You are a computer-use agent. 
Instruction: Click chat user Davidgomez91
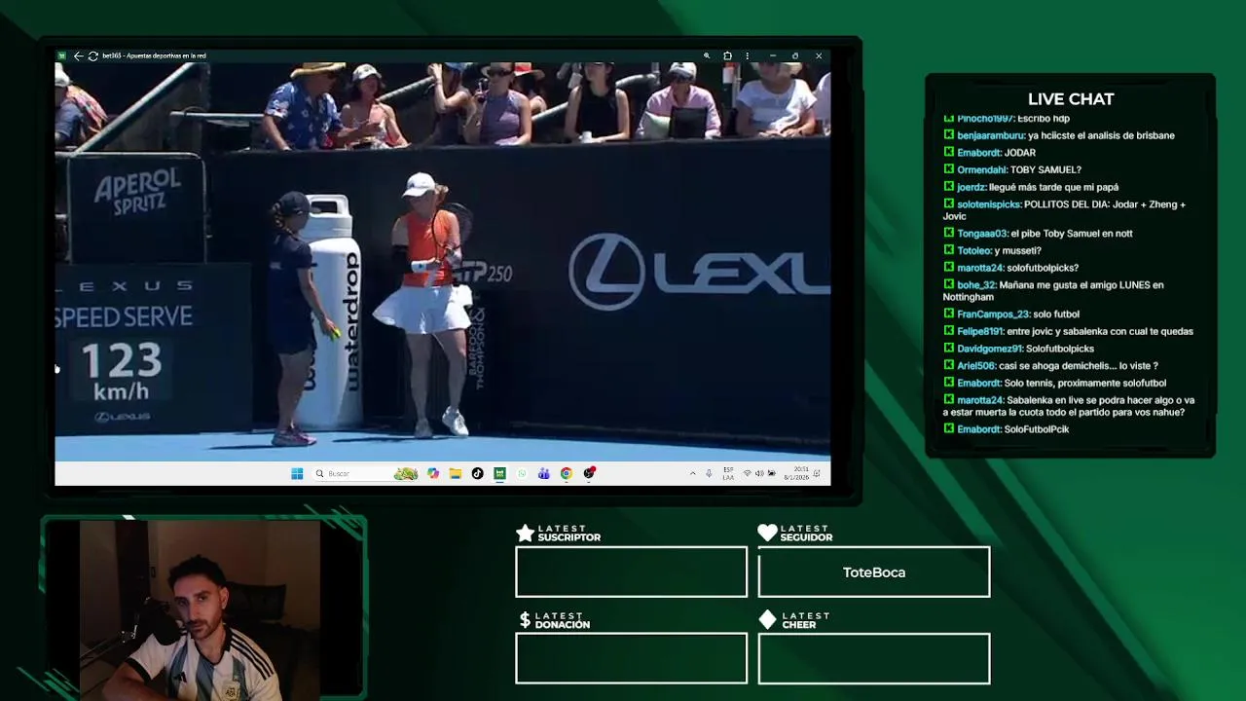click(x=990, y=349)
